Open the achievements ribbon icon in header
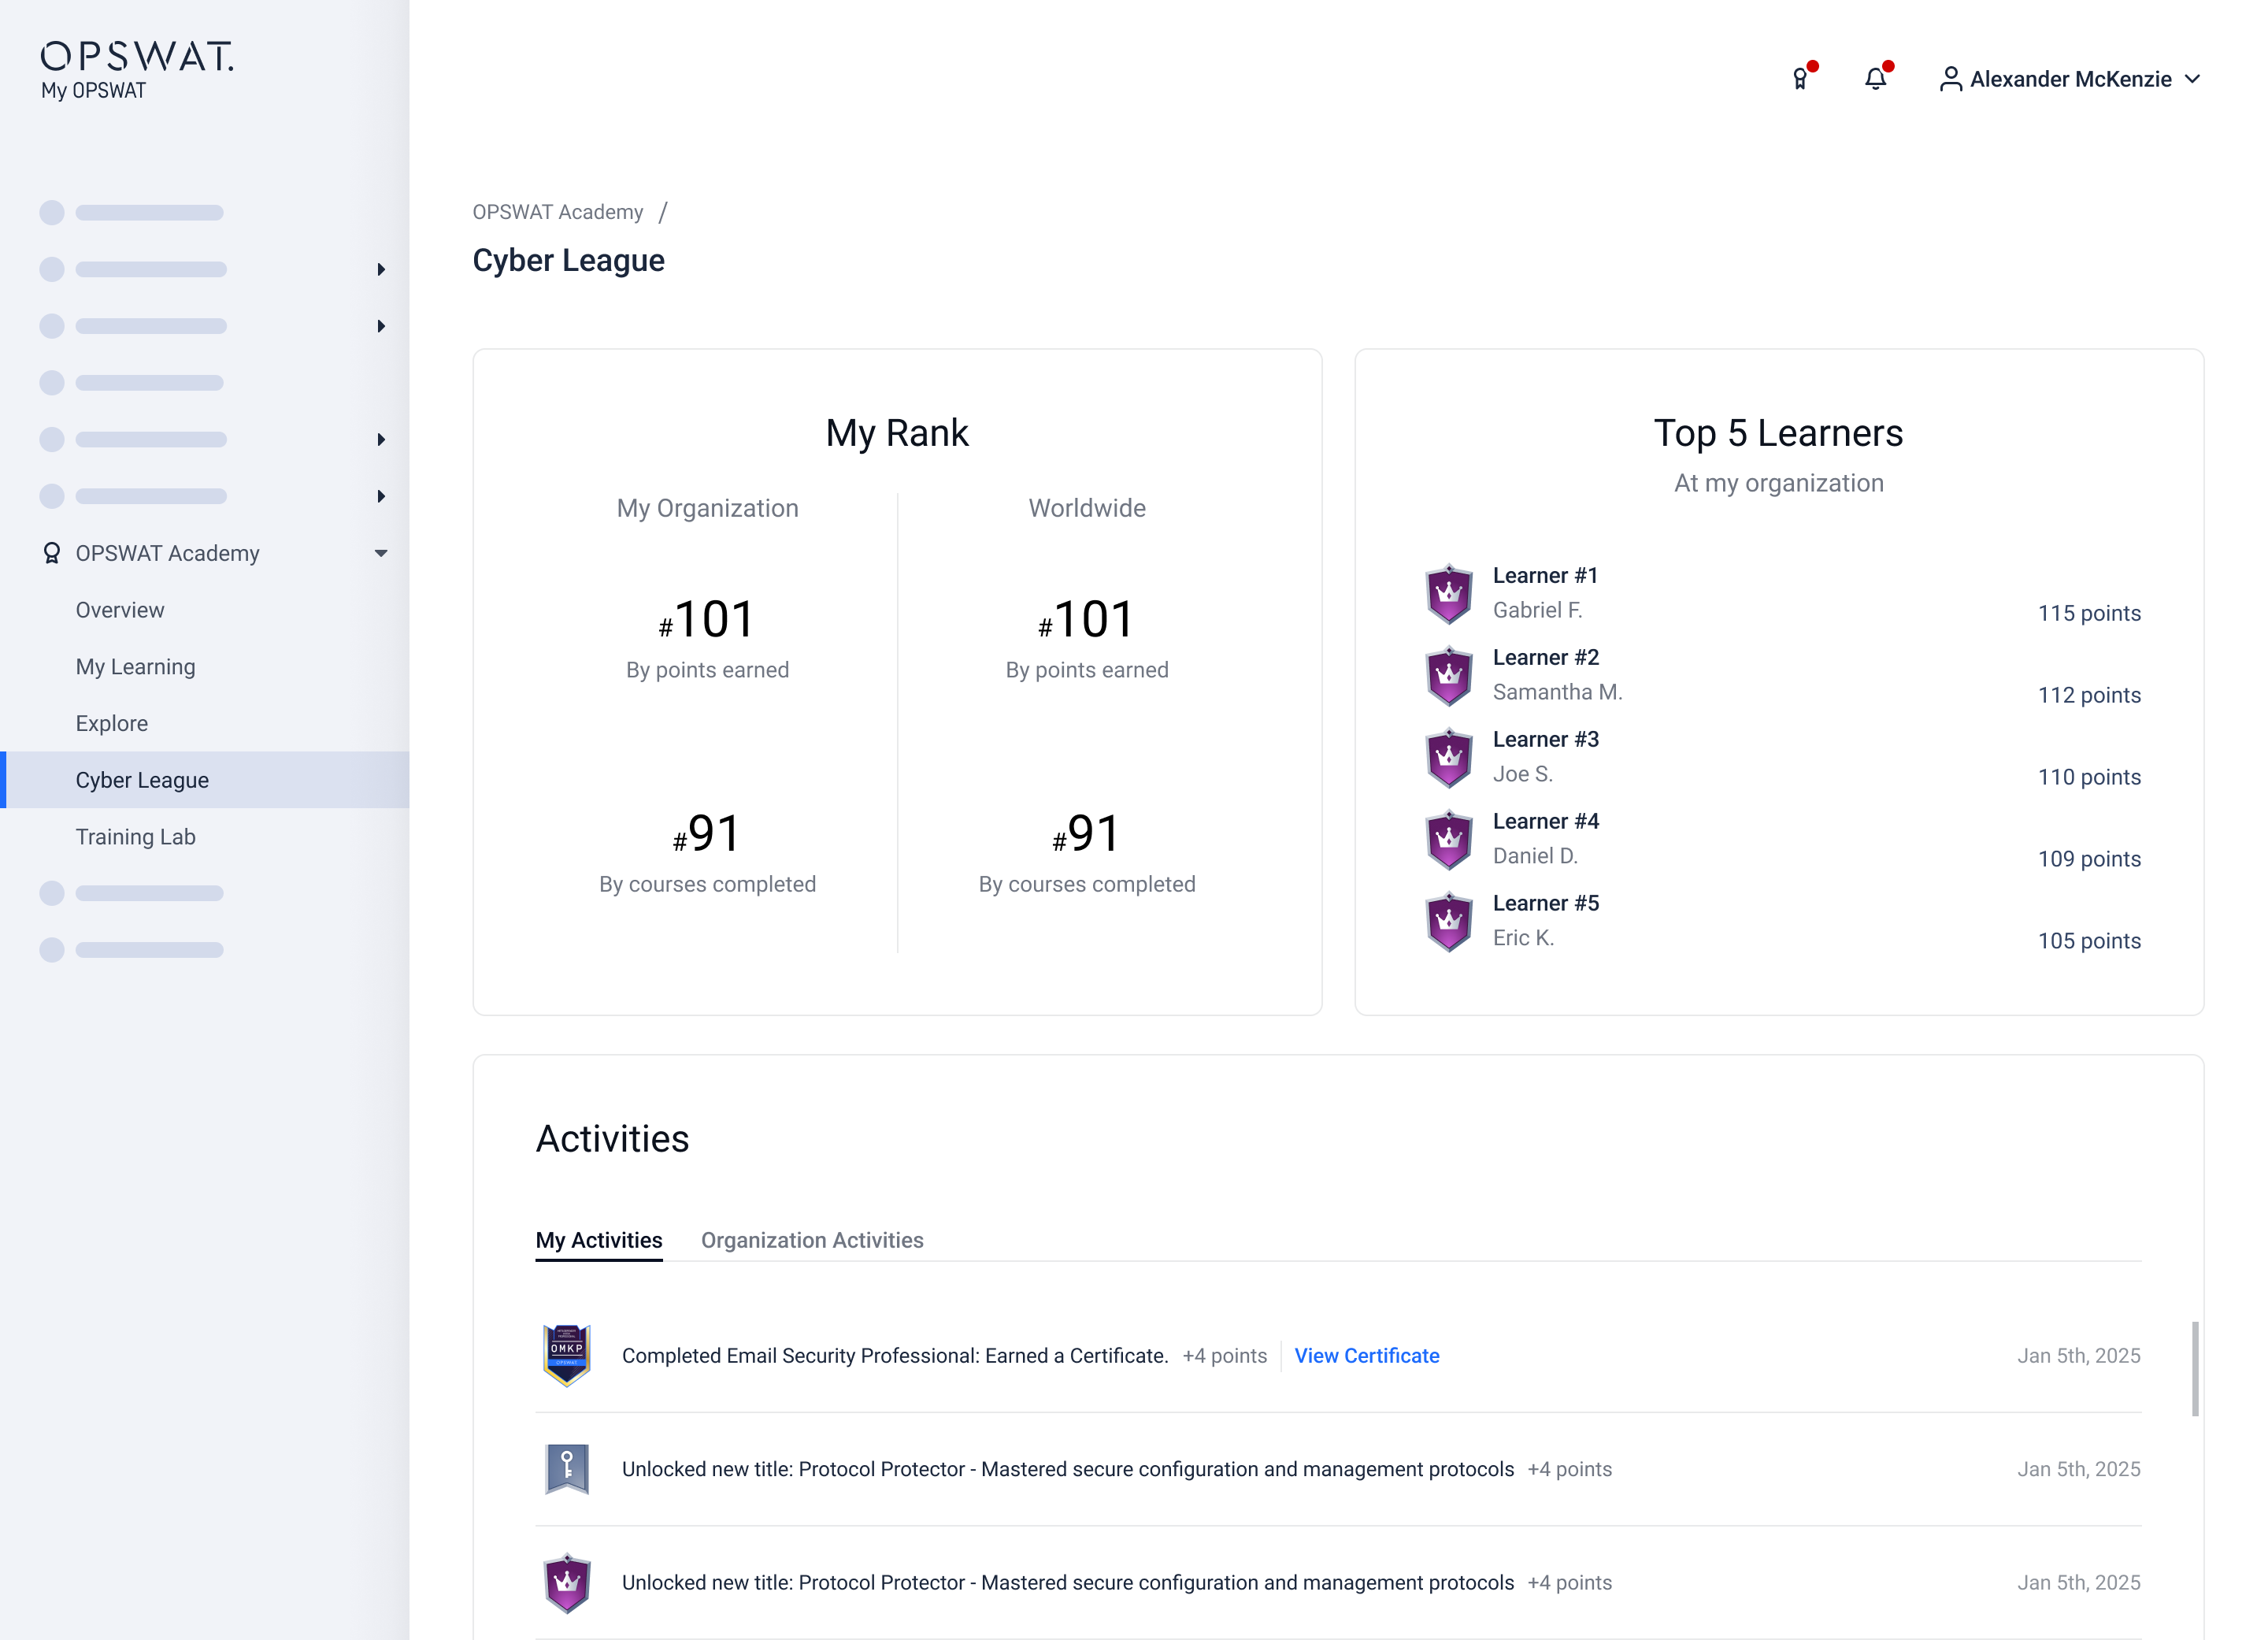 tap(1800, 79)
